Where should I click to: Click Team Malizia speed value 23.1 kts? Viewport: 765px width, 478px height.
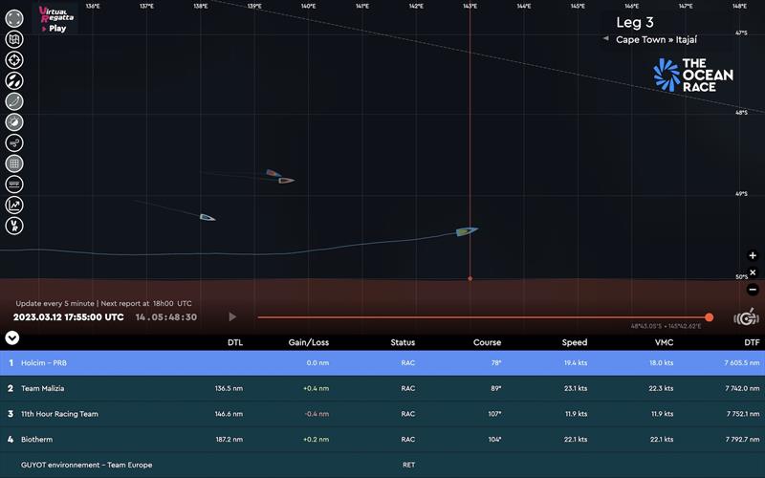(x=576, y=388)
